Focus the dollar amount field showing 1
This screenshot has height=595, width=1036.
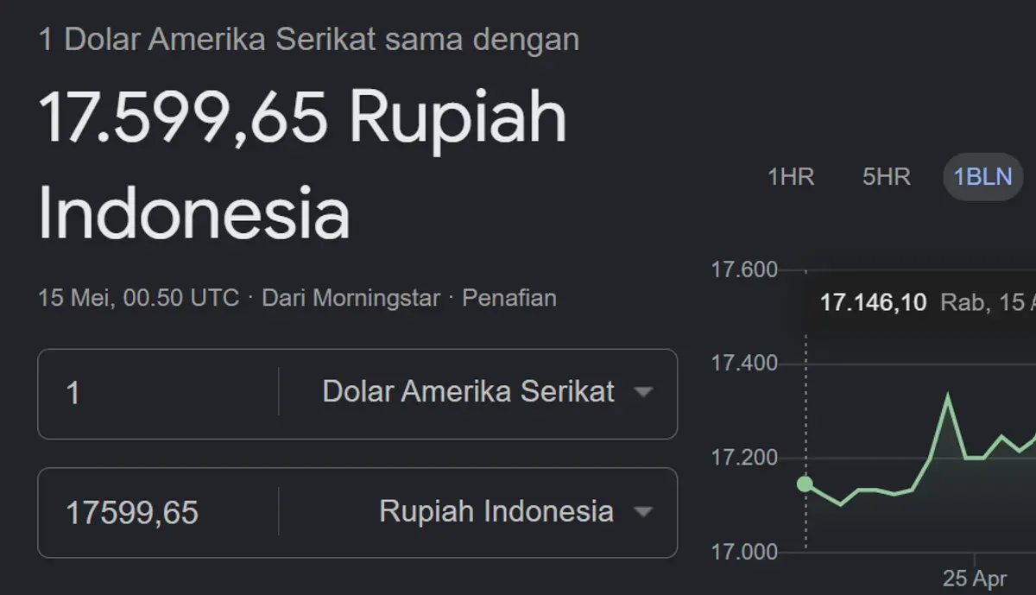click(x=159, y=394)
